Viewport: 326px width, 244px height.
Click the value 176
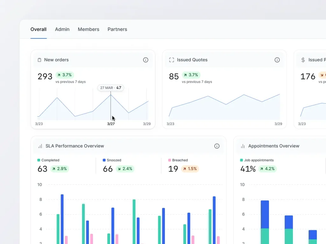308,77
